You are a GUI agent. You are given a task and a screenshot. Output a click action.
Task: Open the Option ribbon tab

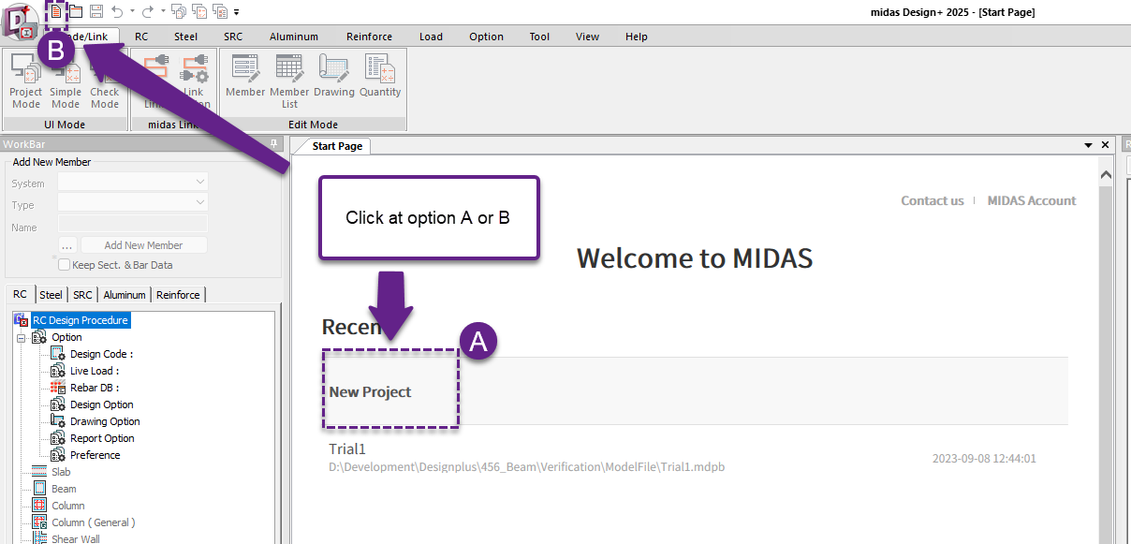point(486,37)
